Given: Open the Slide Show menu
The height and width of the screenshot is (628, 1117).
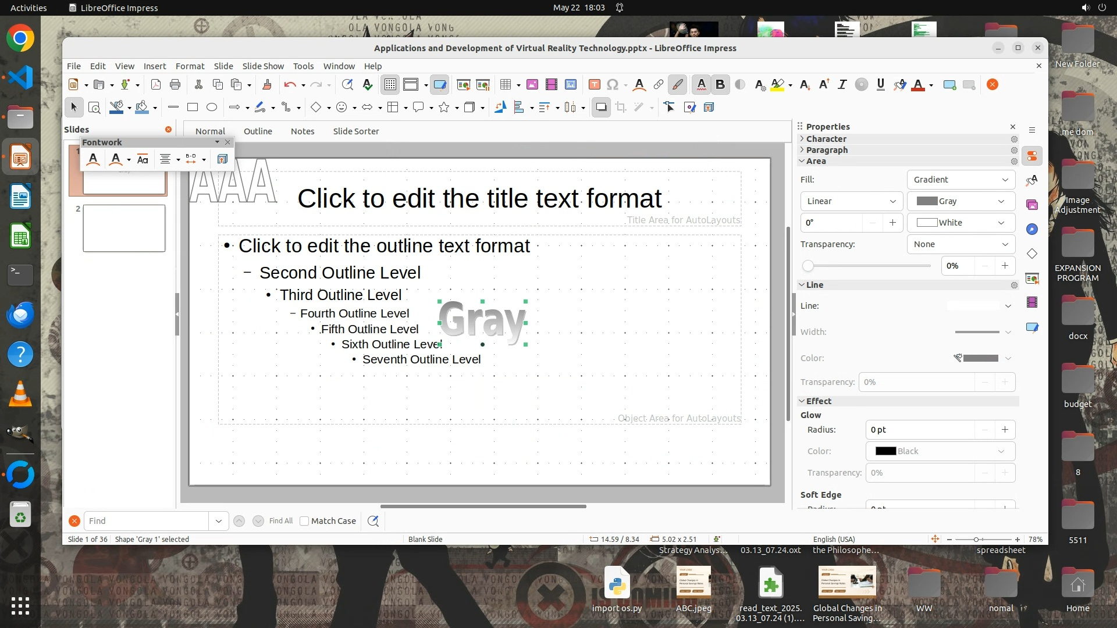Looking at the screenshot, I should [263, 66].
